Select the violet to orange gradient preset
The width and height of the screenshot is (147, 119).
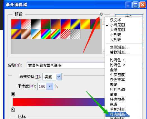[56, 24]
